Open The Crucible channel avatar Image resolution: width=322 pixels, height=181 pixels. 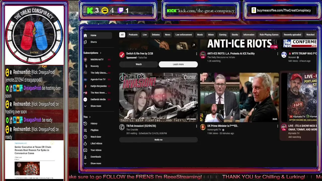[x=122, y=127]
